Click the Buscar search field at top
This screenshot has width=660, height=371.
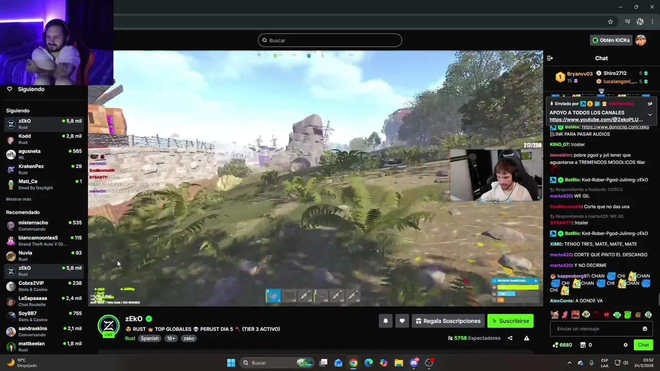(330, 40)
